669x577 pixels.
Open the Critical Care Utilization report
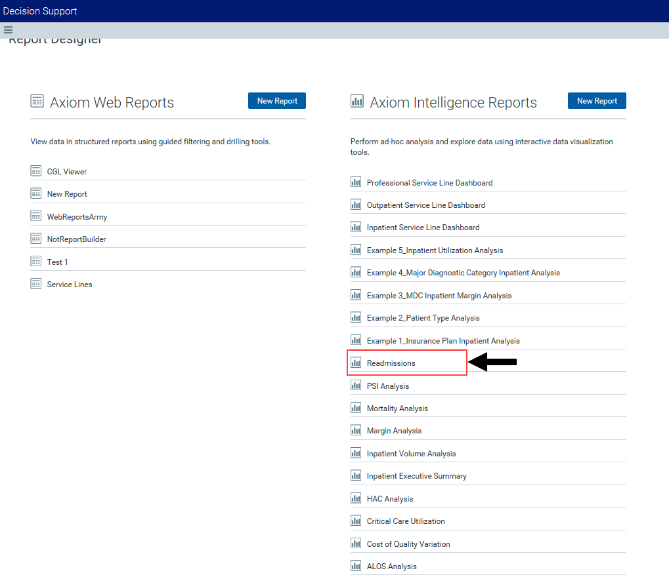tap(406, 521)
